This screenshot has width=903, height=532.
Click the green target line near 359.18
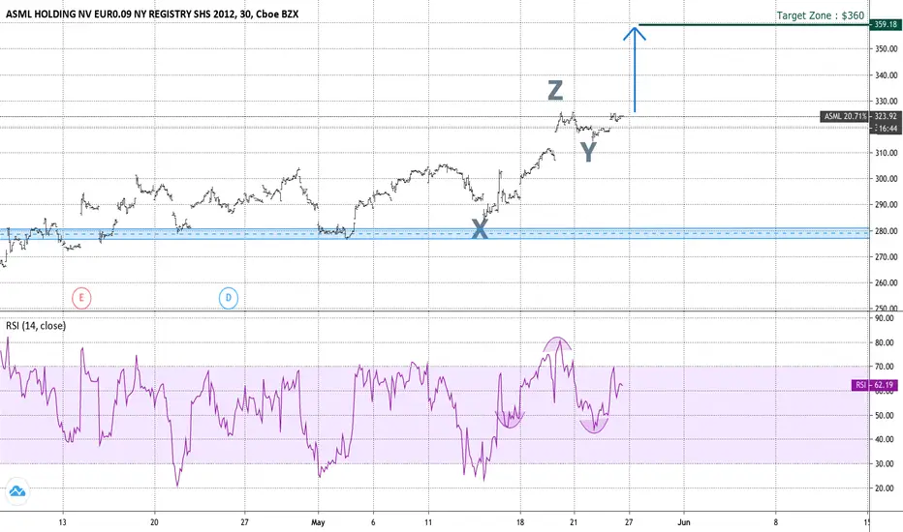point(753,25)
